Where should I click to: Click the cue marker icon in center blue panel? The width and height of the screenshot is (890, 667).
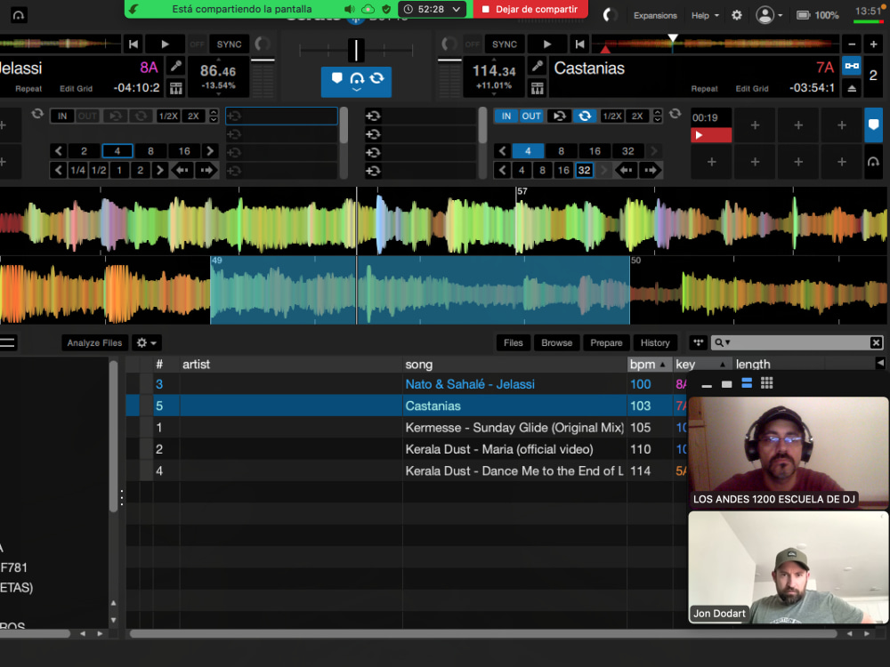(x=336, y=77)
